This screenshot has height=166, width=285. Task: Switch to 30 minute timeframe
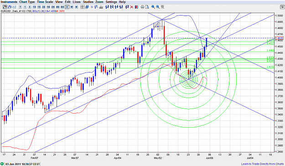pyautogui.click(x=44, y=7)
